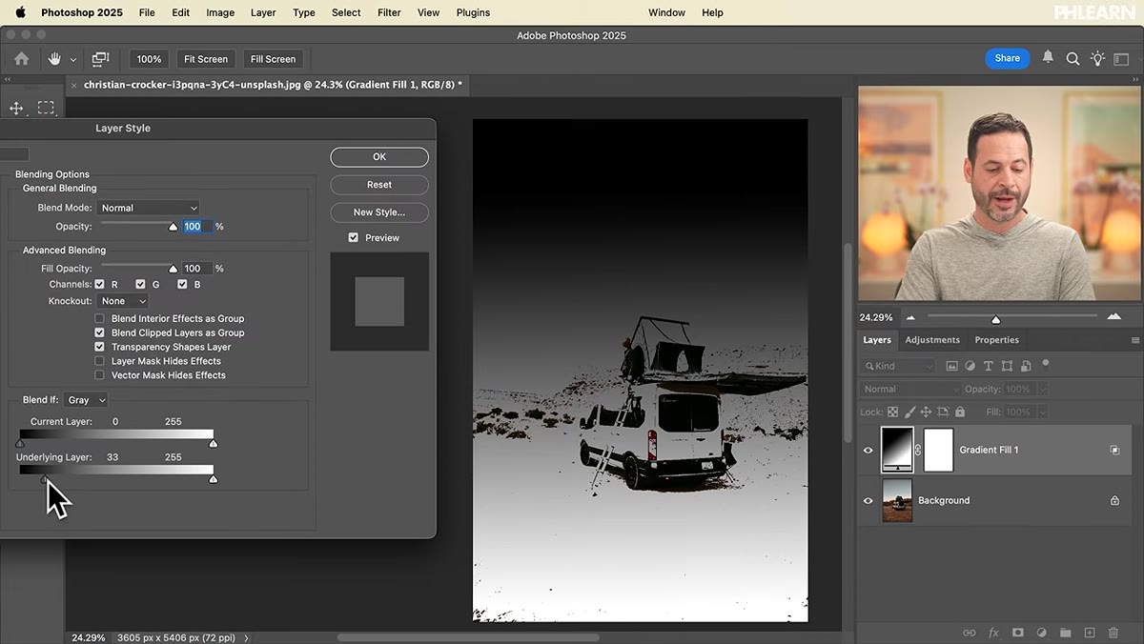Open the Layers panel menu
Screen dimensions: 1144x644
(1134, 340)
